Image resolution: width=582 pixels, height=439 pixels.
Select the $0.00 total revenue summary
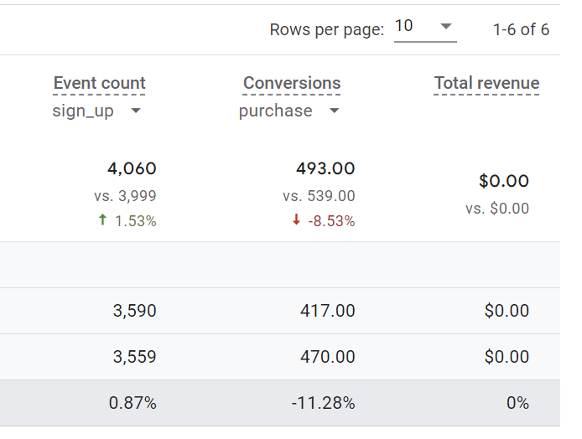(504, 181)
